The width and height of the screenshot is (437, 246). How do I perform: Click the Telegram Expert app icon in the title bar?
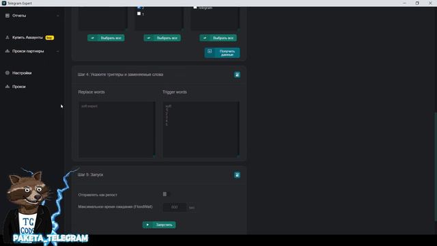[x=4, y=3]
